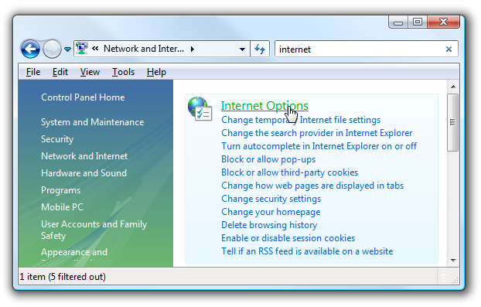
Task: Click Change security settings
Action: [x=271, y=199]
